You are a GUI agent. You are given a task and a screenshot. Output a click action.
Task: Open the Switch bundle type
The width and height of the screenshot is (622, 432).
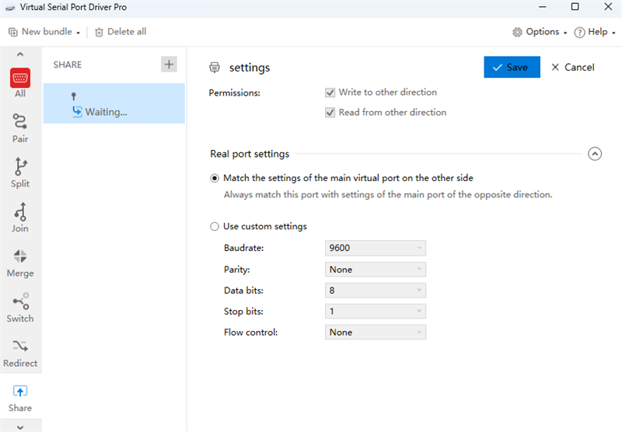20,308
